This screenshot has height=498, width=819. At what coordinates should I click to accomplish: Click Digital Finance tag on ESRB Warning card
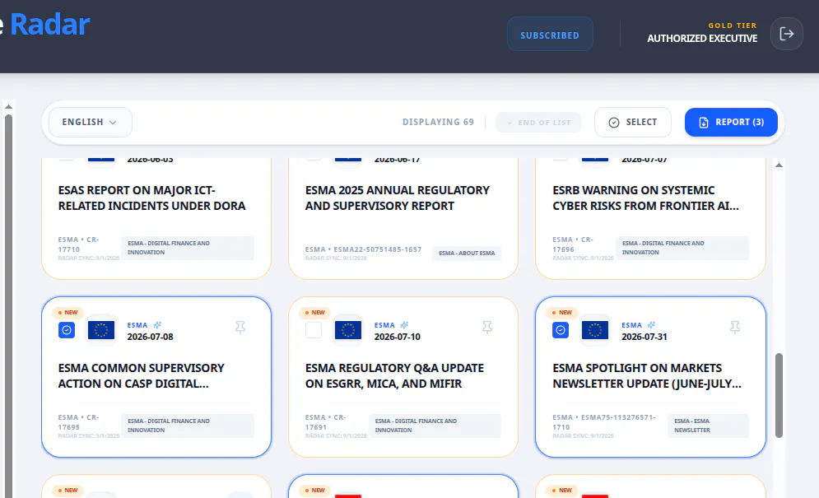point(682,248)
